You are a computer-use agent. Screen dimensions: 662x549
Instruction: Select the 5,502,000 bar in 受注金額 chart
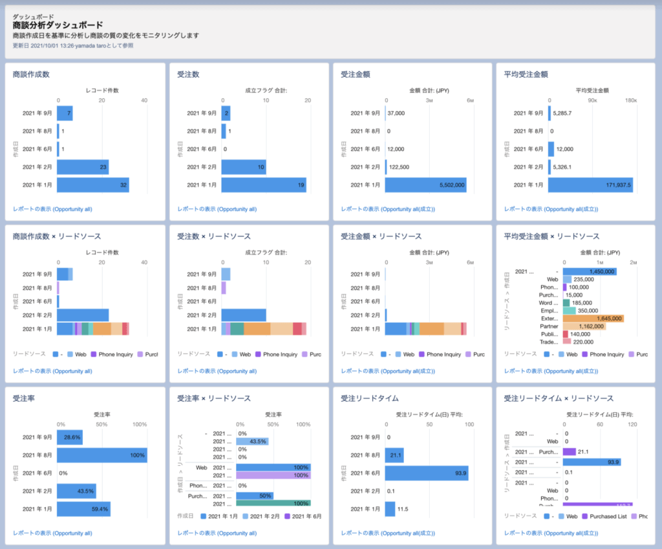pos(425,185)
